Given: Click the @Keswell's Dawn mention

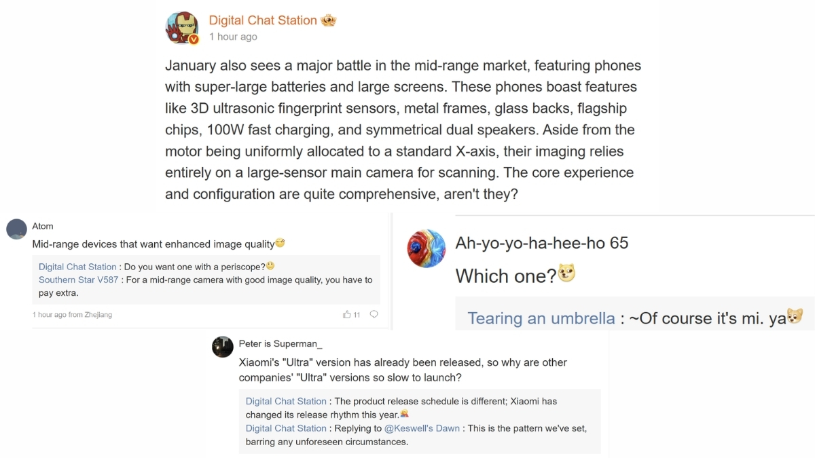Looking at the screenshot, I should [x=422, y=428].
